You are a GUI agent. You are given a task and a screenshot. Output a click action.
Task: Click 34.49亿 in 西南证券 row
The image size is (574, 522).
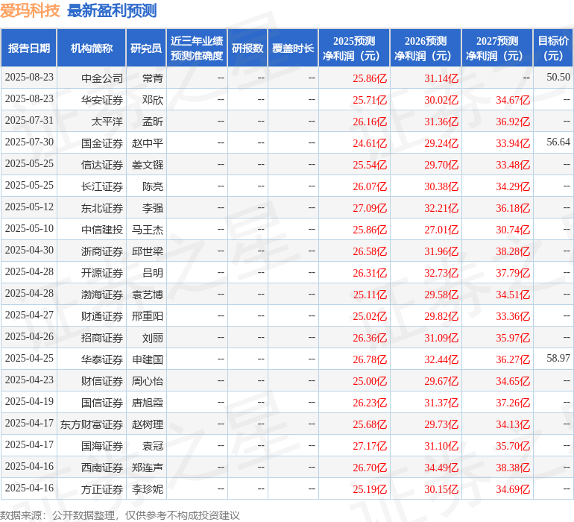click(441, 467)
